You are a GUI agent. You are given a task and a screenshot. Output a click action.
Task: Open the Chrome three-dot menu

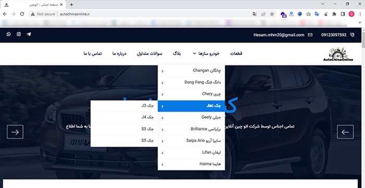(x=360, y=14)
